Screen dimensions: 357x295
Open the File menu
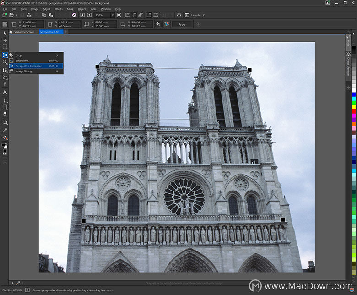coord(5,9)
